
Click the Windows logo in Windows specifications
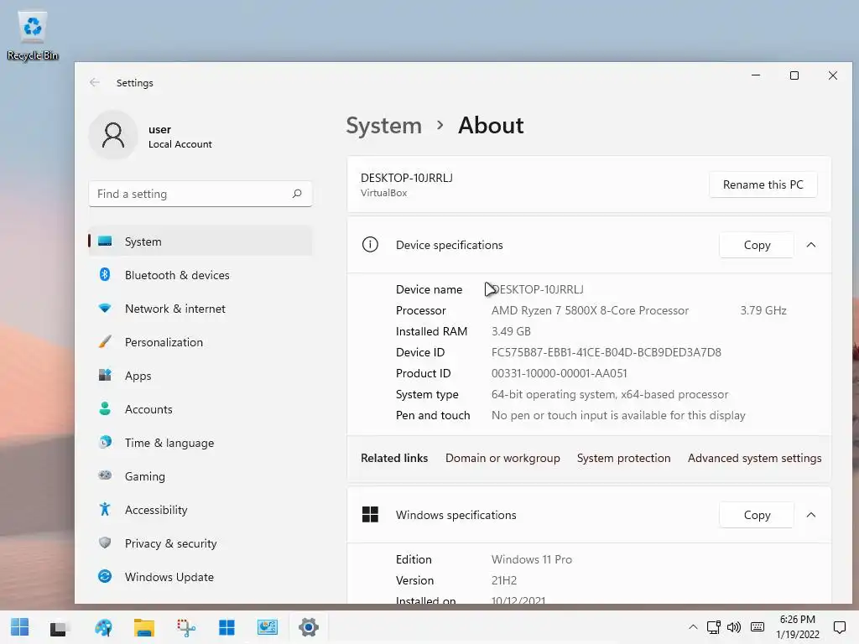click(370, 515)
